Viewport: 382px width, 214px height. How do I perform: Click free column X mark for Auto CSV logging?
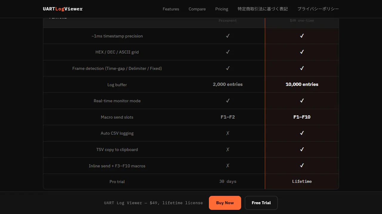[228, 133]
